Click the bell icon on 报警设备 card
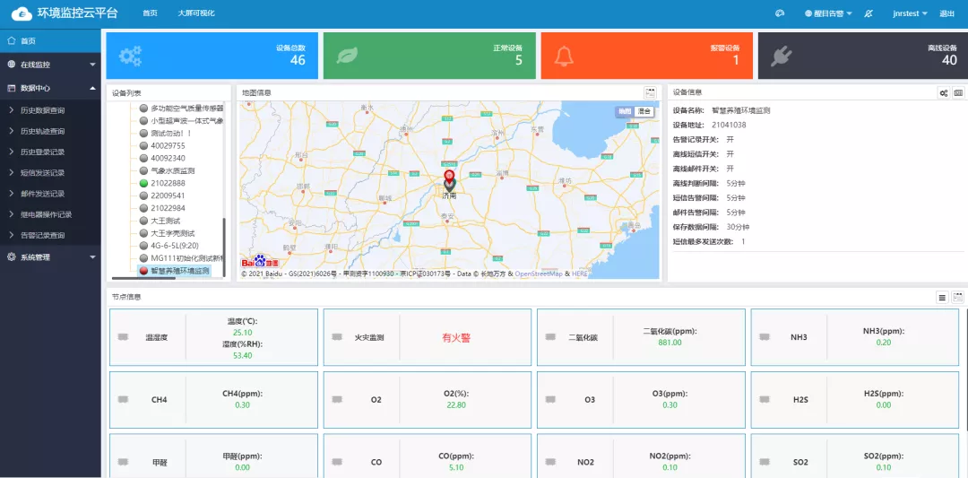Viewport: 968px width, 478px height. pos(564,56)
